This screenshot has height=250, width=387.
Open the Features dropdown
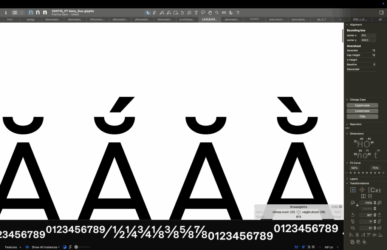[x=13, y=247]
